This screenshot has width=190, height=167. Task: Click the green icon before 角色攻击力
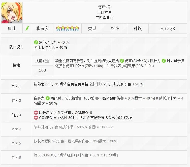(x=36, y=42)
